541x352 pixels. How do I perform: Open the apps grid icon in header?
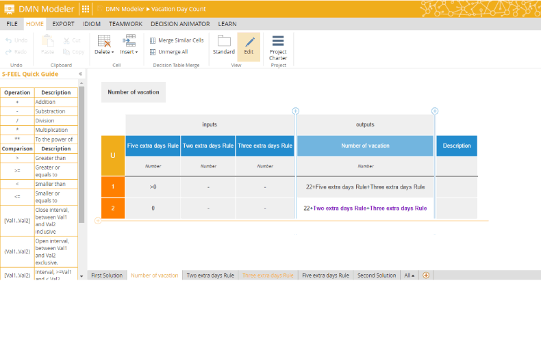click(86, 9)
